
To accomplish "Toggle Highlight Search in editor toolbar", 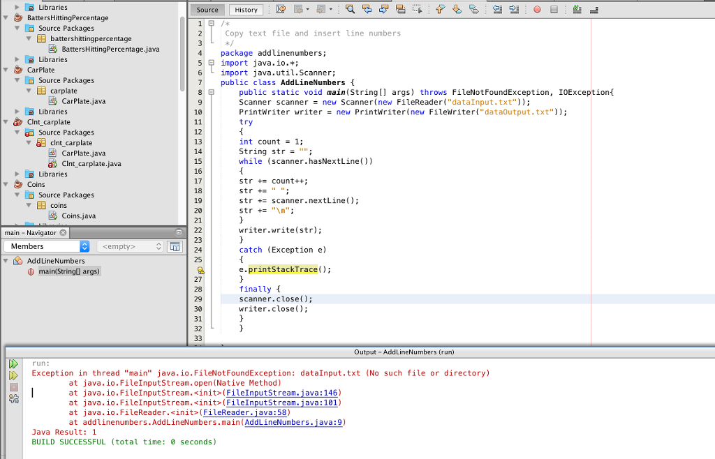I will pyautogui.click(x=400, y=10).
